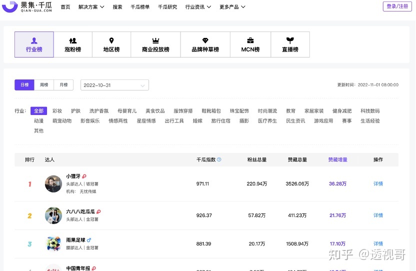The width and height of the screenshot is (416, 271).
Task: Click the male icon next to 雨果足球
Action: point(89,240)
